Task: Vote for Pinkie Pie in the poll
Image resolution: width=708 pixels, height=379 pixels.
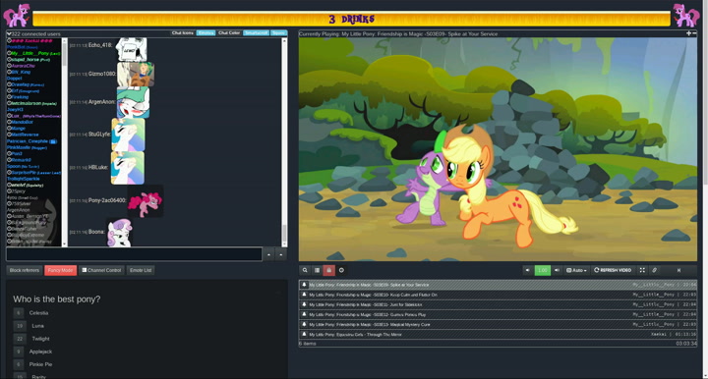Action: (19, 364)
